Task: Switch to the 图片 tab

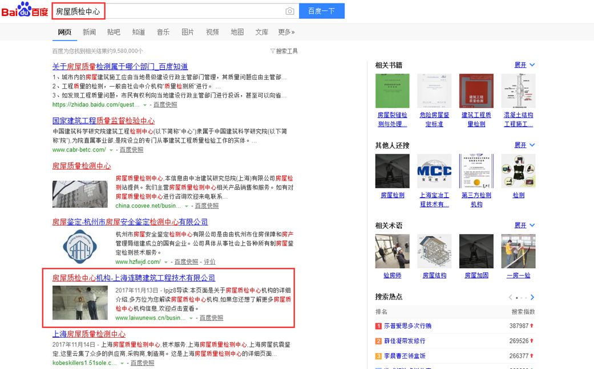Action: 188,32
